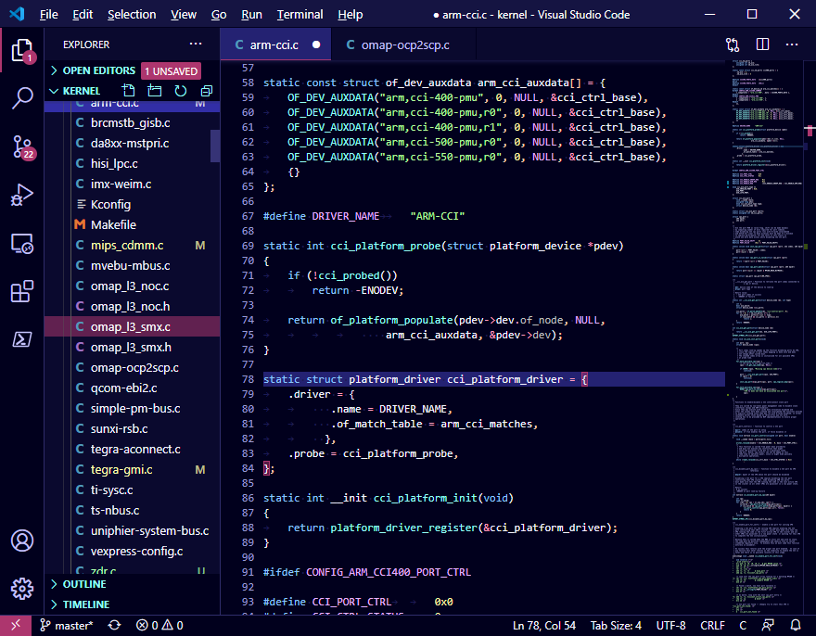Open the Search view
The height and width of the screenshot is (636, 816).
tap(22, 98)
